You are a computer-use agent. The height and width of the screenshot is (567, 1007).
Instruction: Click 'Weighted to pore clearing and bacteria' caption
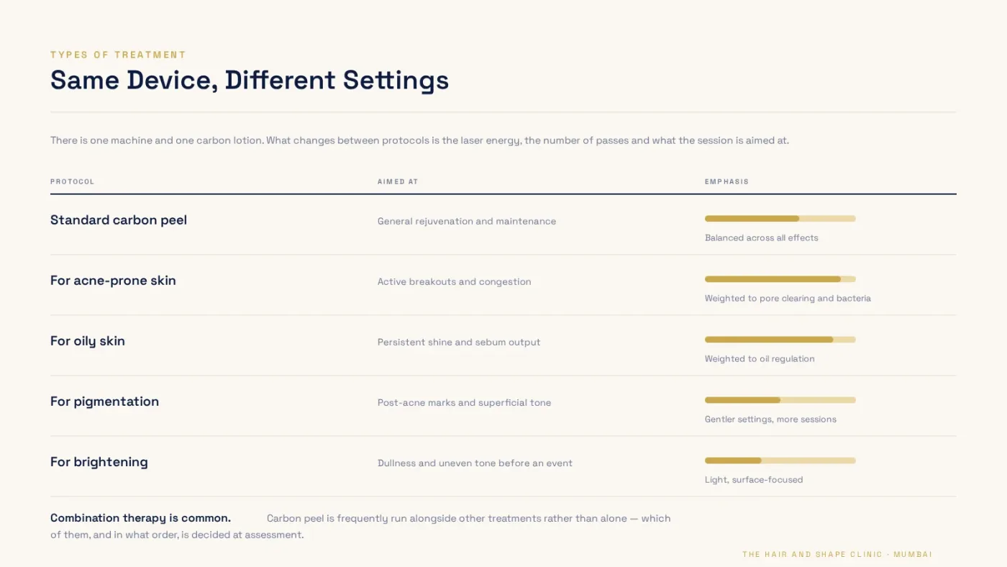pos(788,298)
